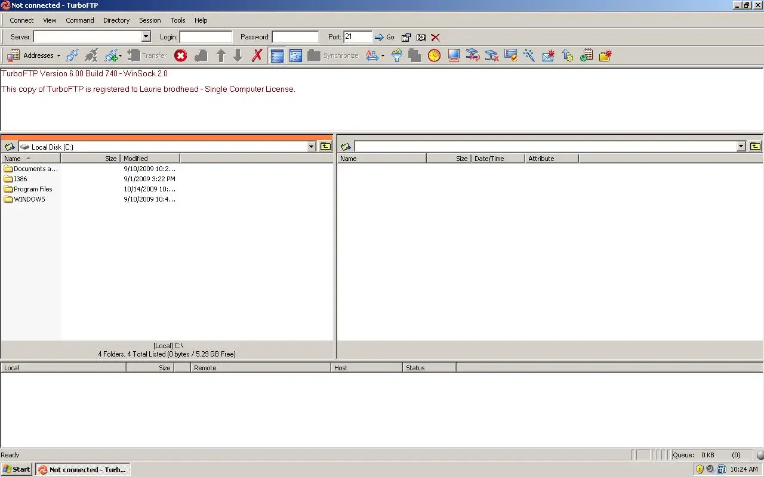This screenshot has height=477, width=764.
Task: Click the Port field showing 21
Action: (x=358, y=37)
